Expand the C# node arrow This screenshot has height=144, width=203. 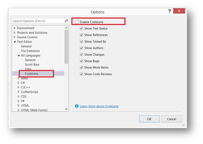tap(18, 83)
